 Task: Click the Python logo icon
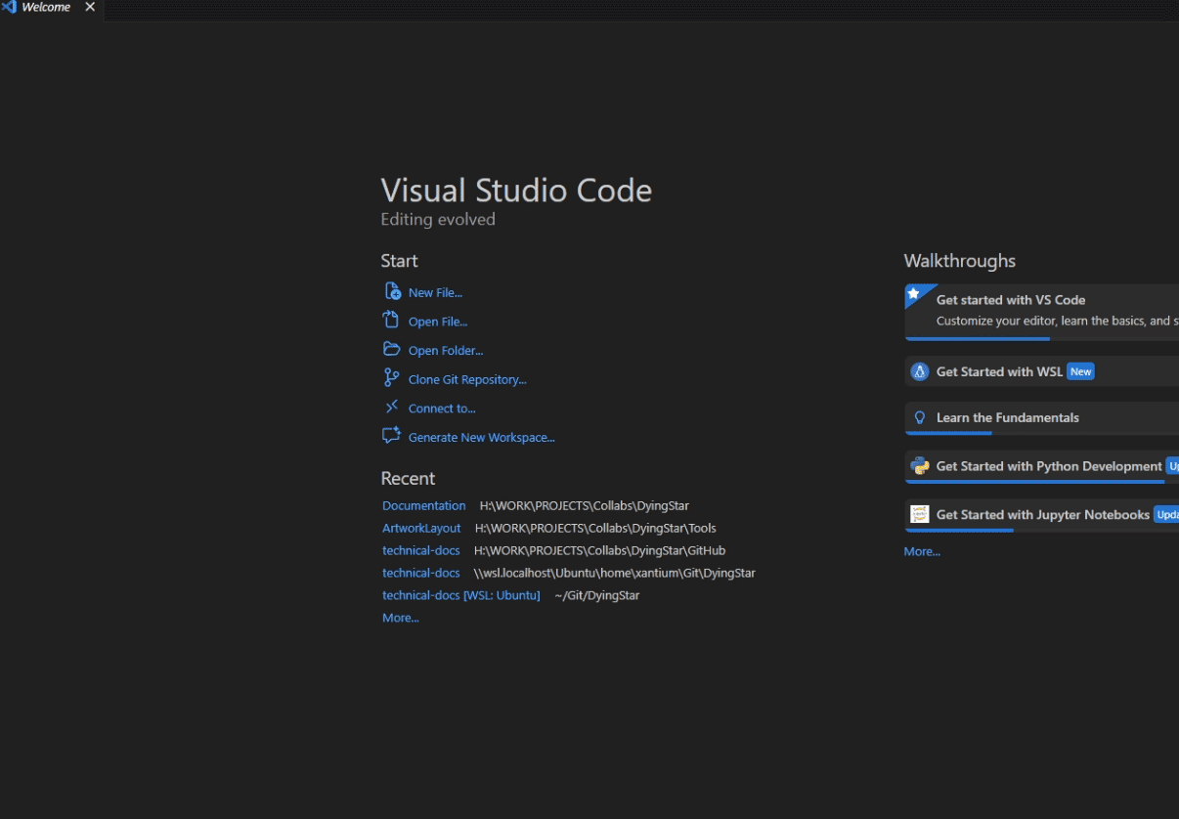tap(919, 466)
